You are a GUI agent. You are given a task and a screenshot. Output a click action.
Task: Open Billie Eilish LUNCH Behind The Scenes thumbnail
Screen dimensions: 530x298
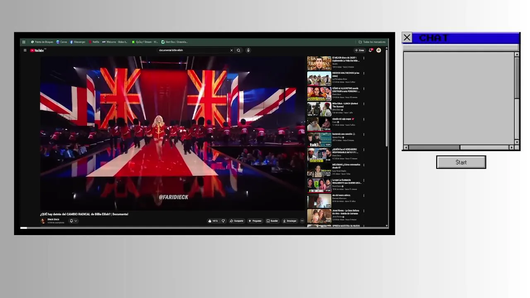(319, 109)
